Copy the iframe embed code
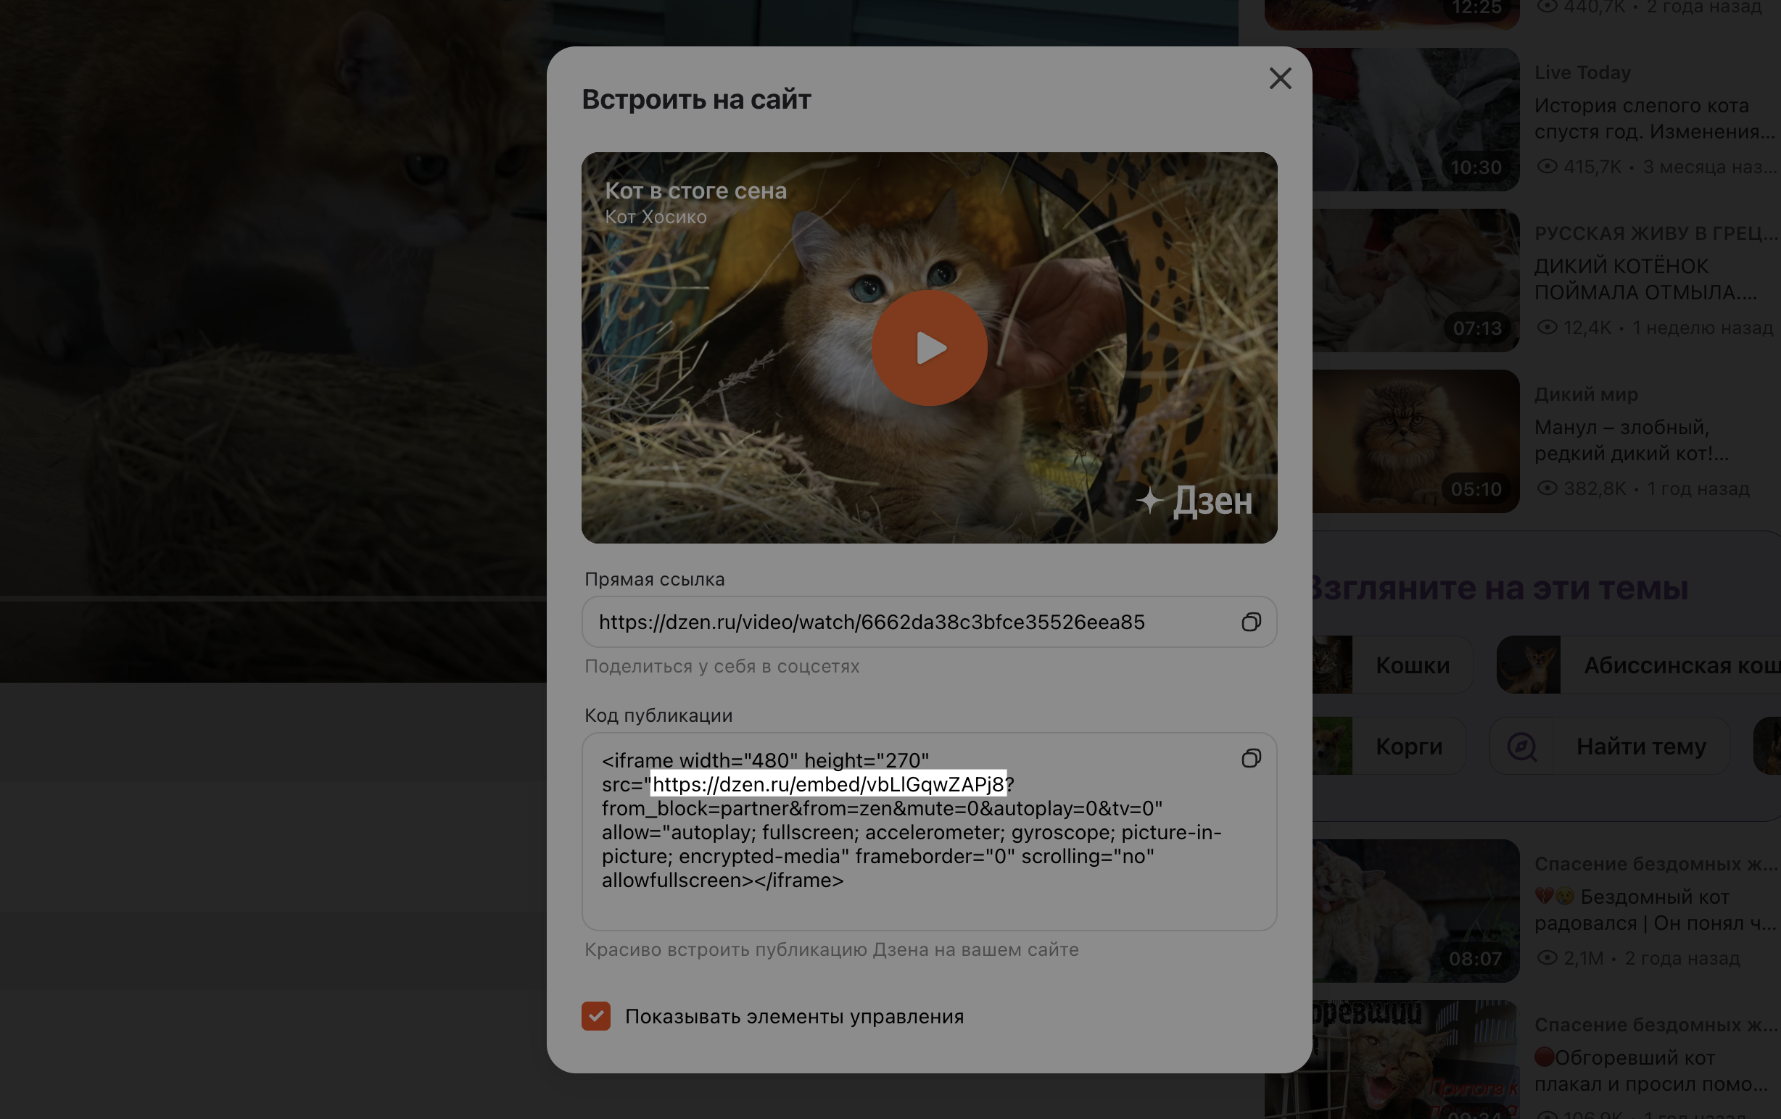 1251,758
